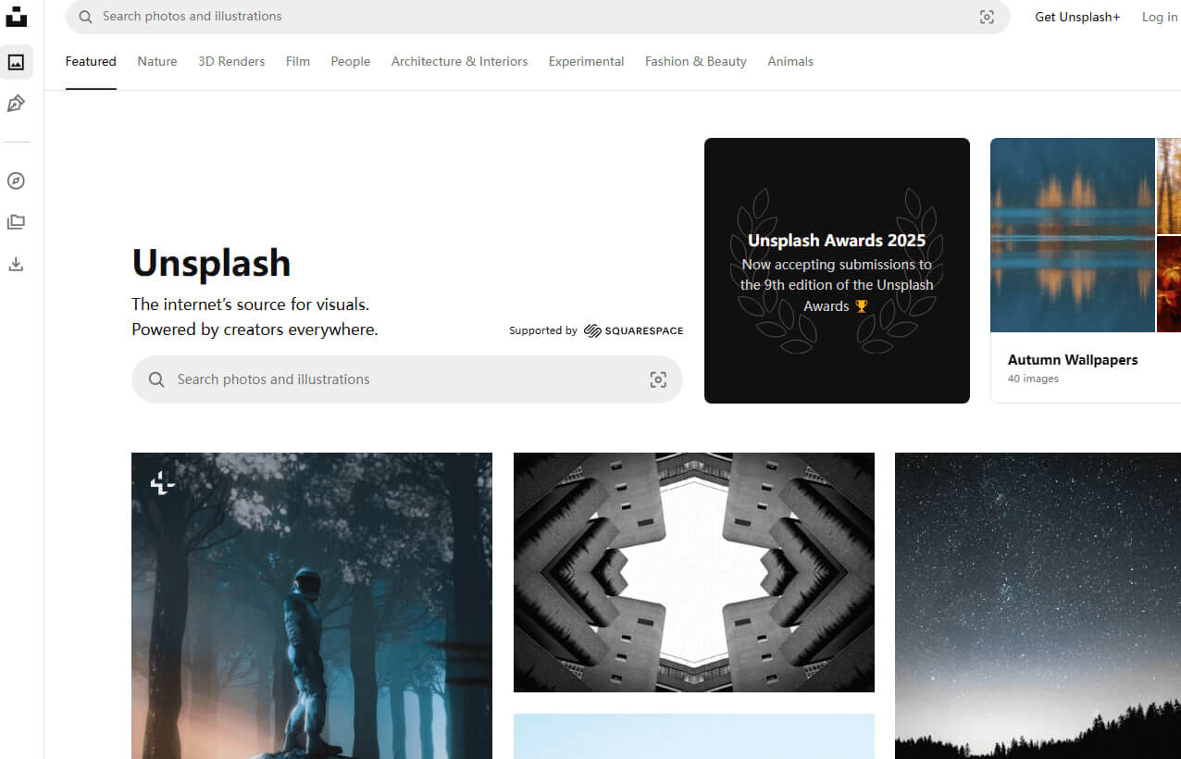
Task: Click the Log in link
Action: [x=1159, y=17]
